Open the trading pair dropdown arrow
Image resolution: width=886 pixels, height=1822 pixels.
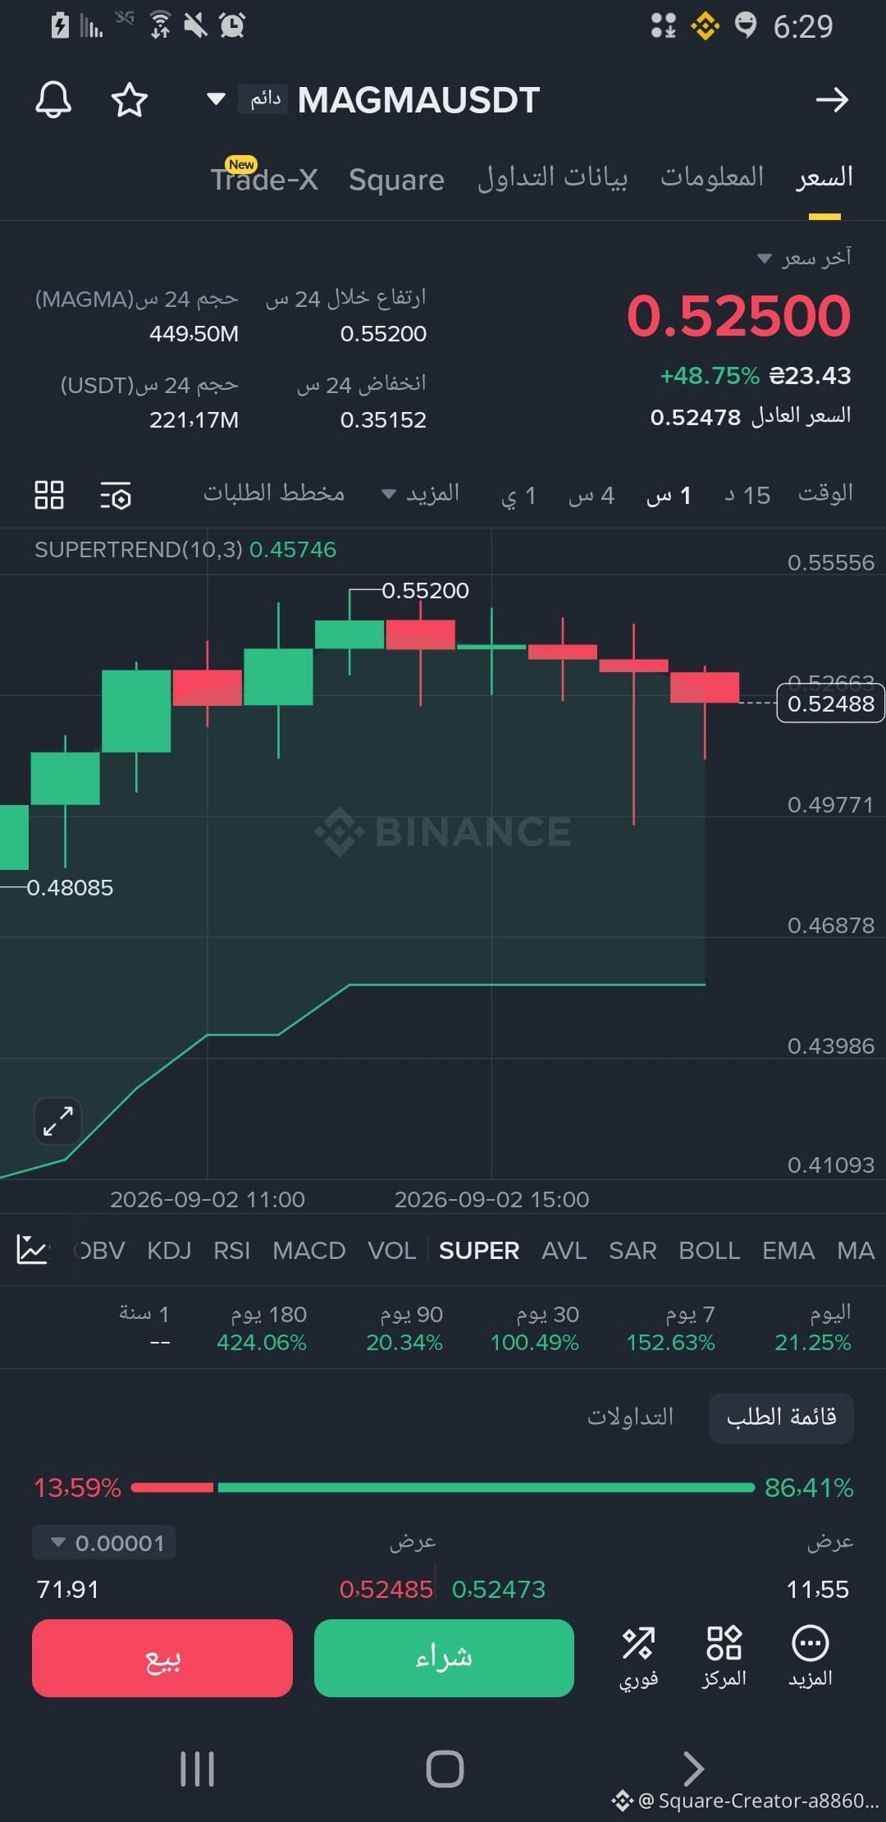pos(216,99)
